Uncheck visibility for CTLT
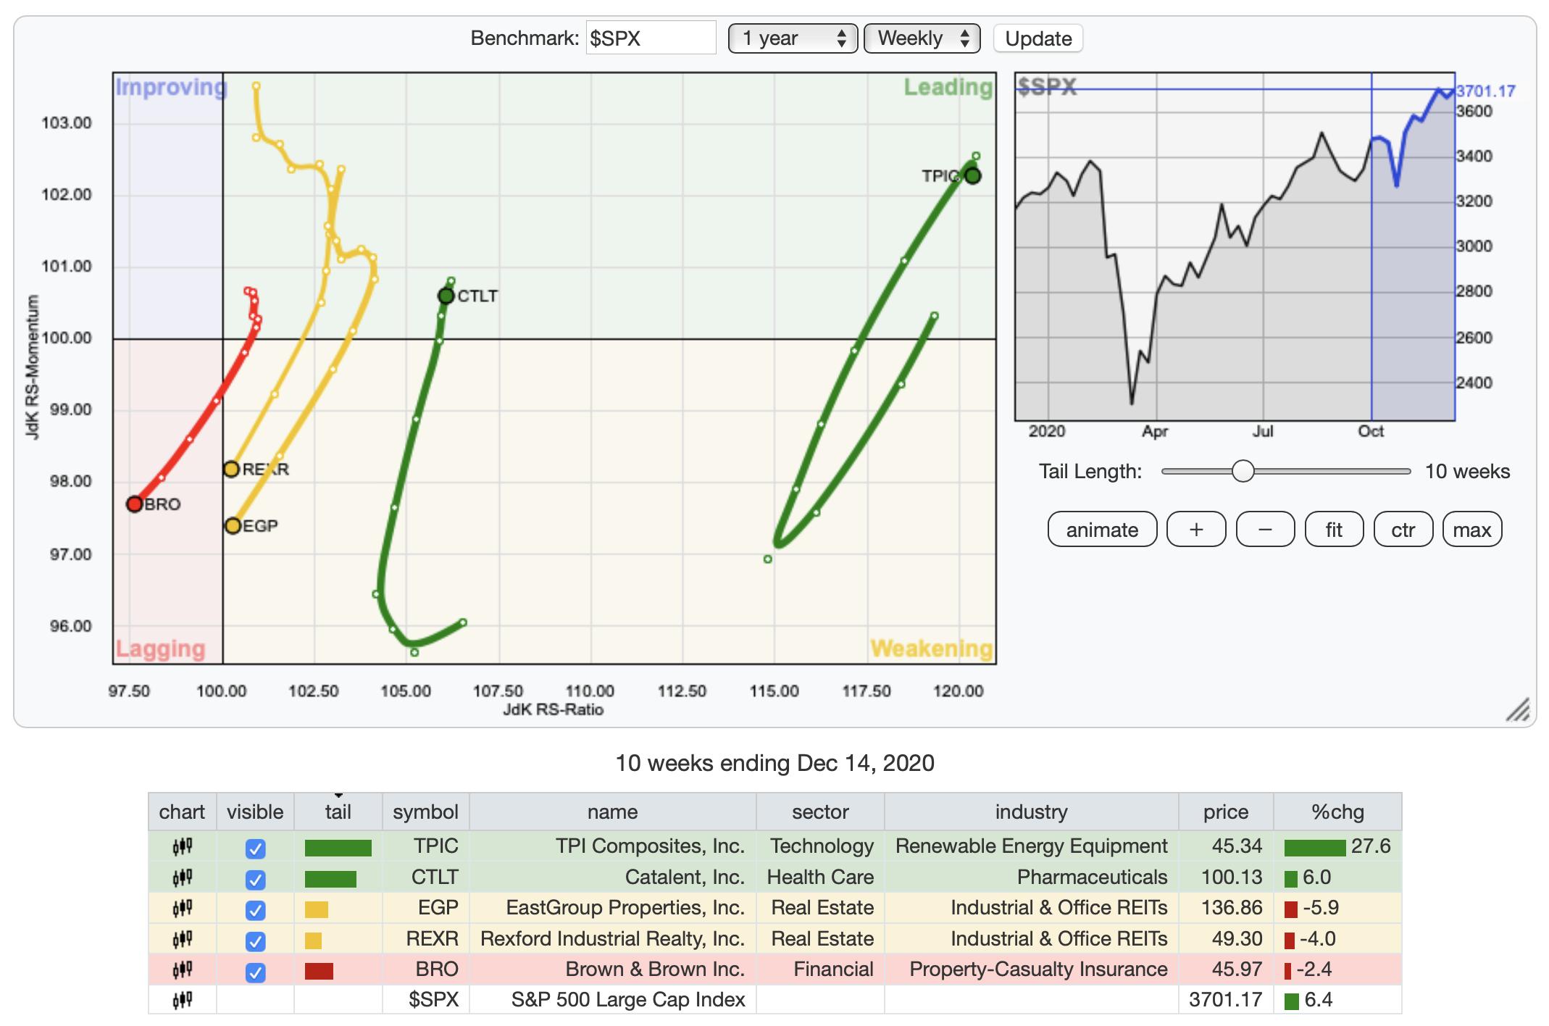This screenshot has height=1026, width=1549. point(255,880)
